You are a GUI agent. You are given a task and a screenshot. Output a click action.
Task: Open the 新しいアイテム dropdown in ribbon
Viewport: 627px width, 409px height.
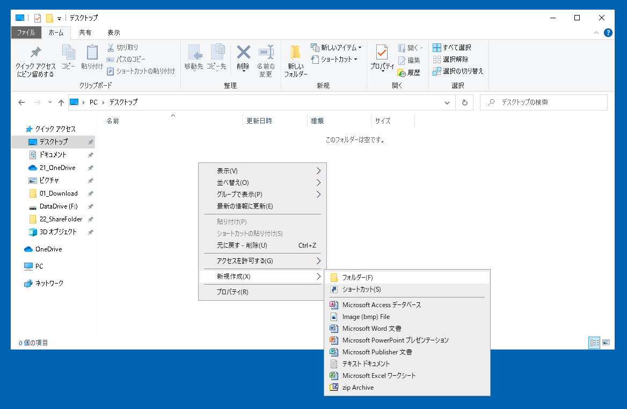(337, 48)
